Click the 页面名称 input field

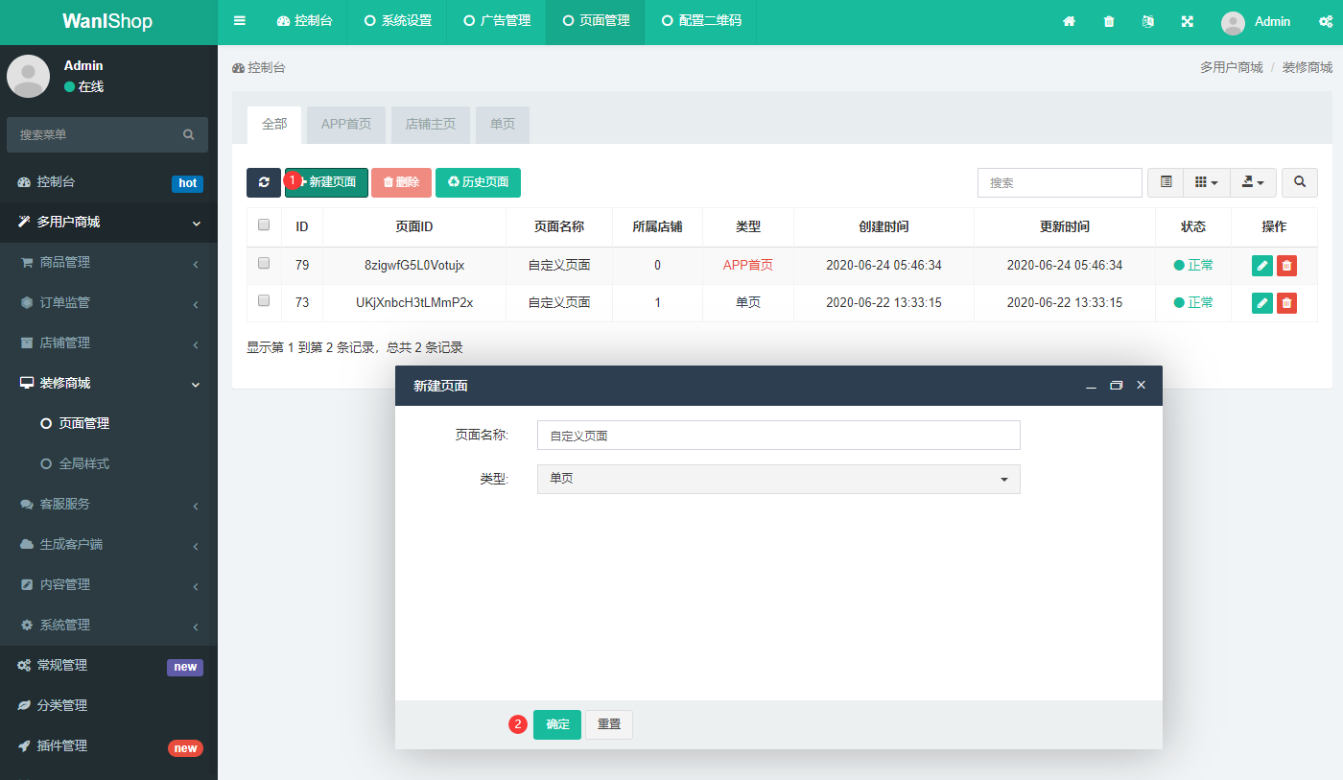tap(779, 435)
